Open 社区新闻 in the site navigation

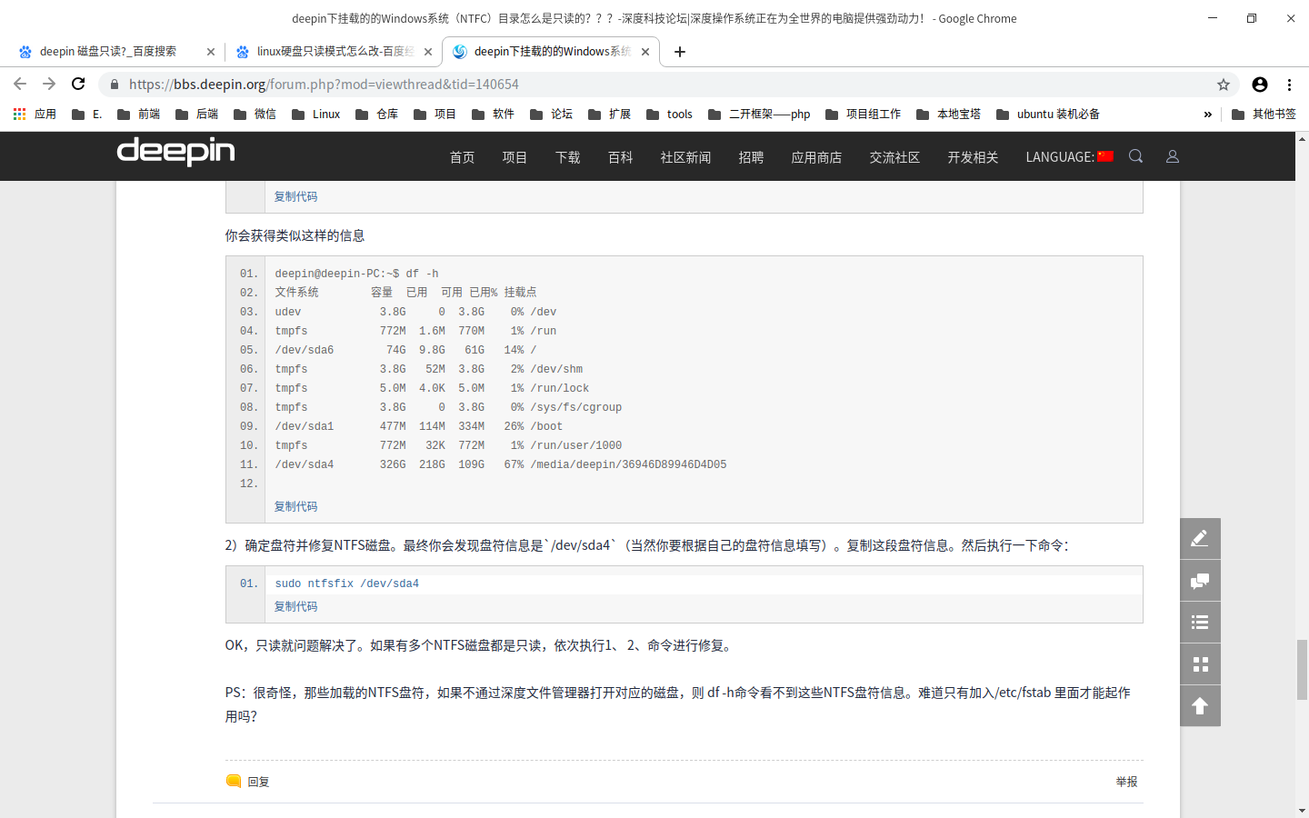(685, 157)
